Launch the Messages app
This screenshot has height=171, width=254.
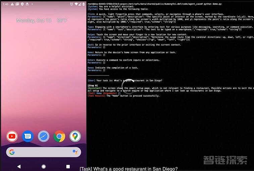click(x=28, y=136)
